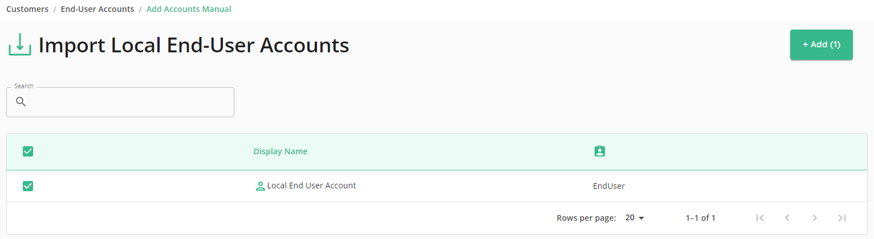874x239 pixels.
Task: Click the + Add (1) button
Action: tap(822, 44)
